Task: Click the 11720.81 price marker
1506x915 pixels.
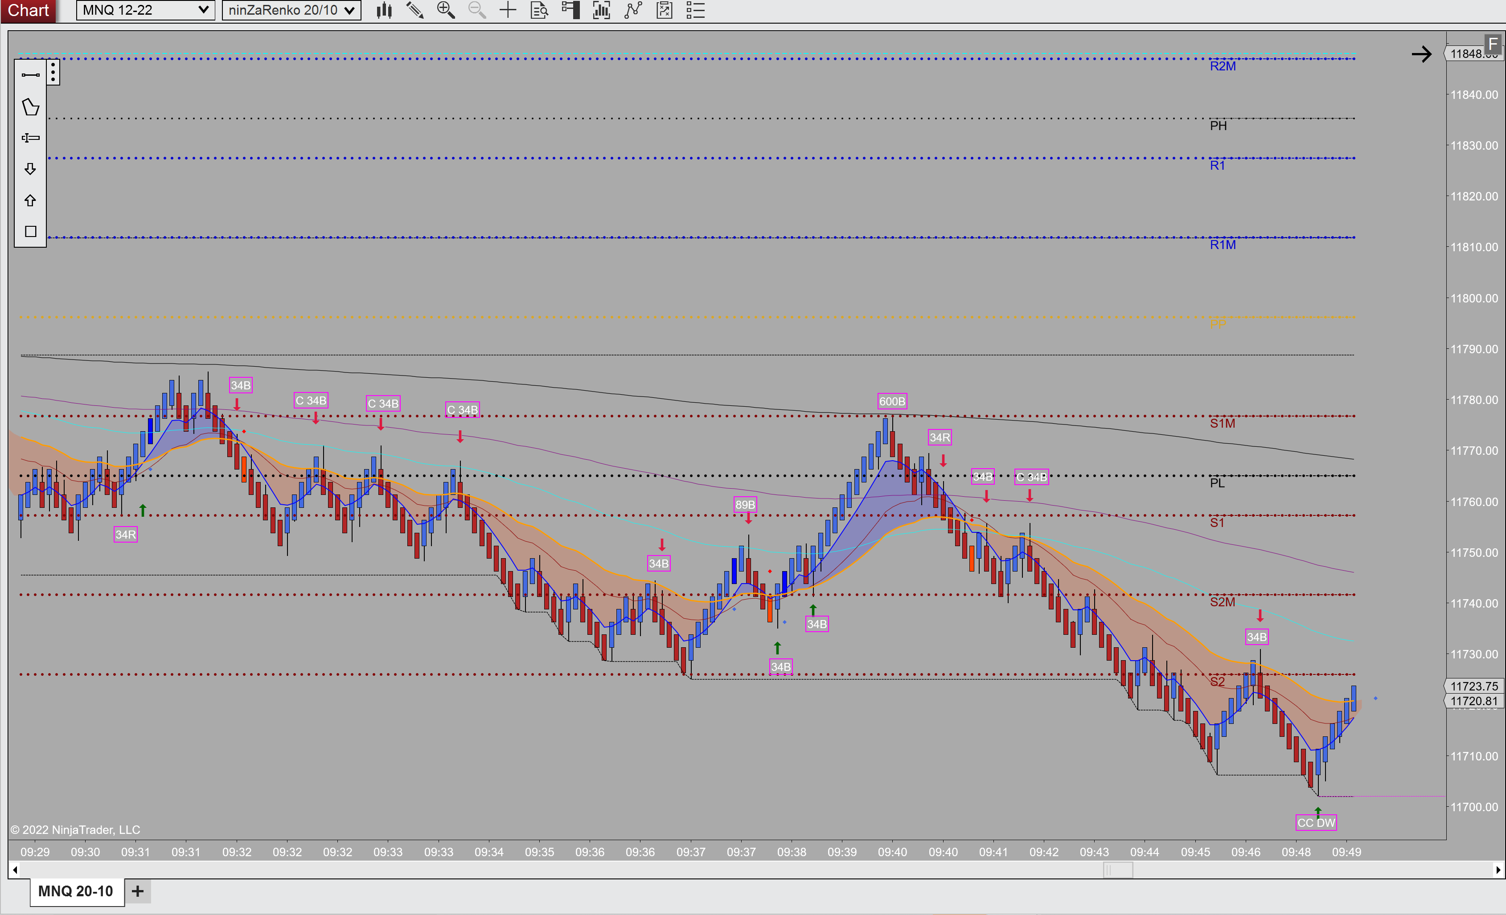Action: [x=1473, y=701]
